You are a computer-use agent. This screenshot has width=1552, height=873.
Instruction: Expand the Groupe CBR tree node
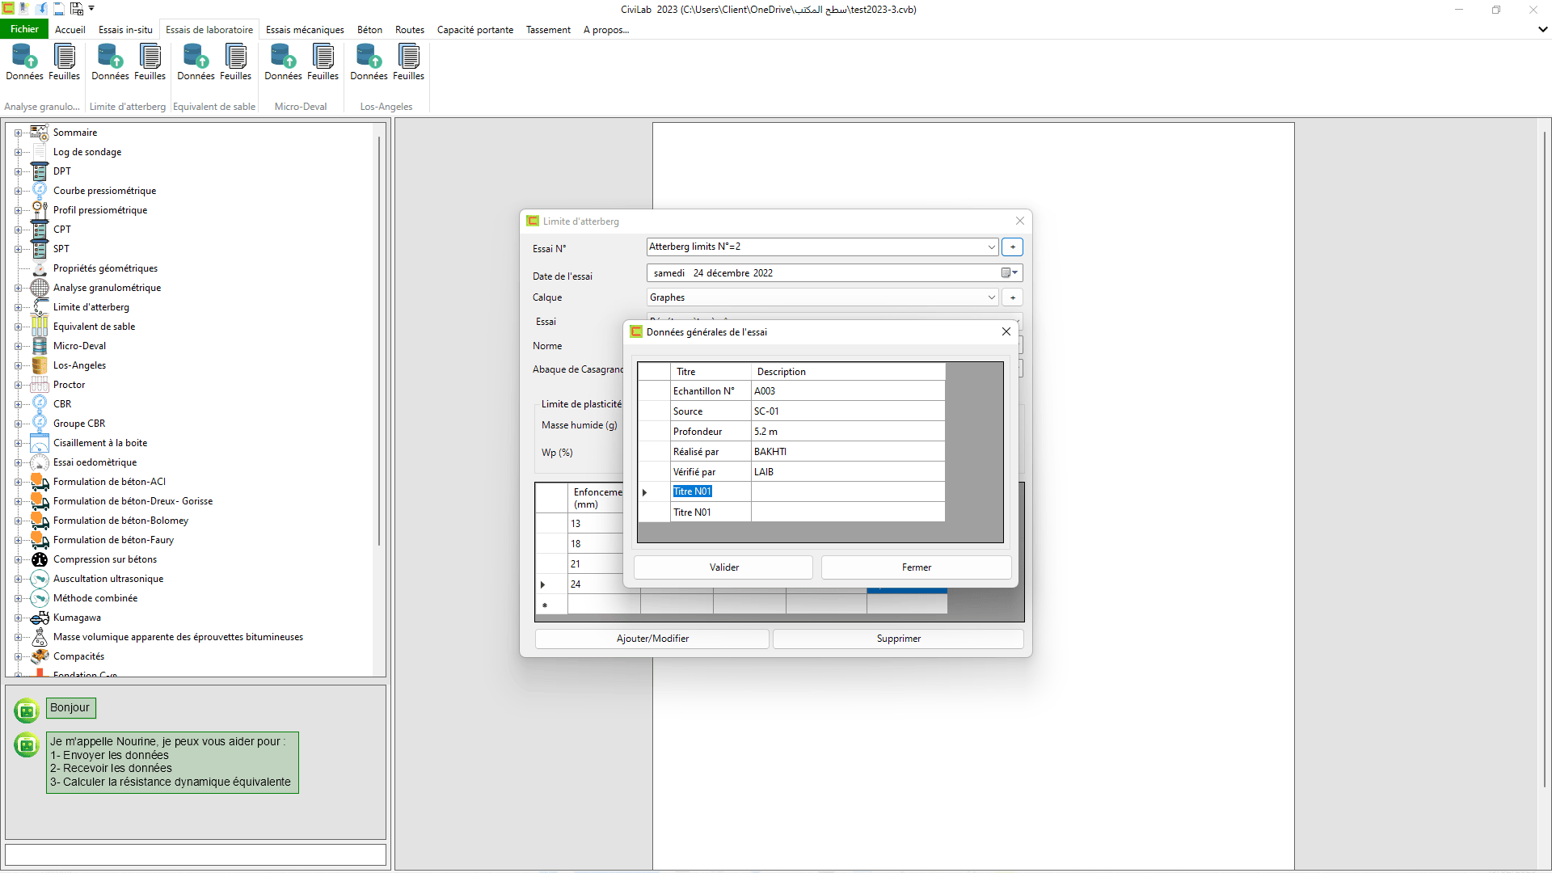point(18,424)
